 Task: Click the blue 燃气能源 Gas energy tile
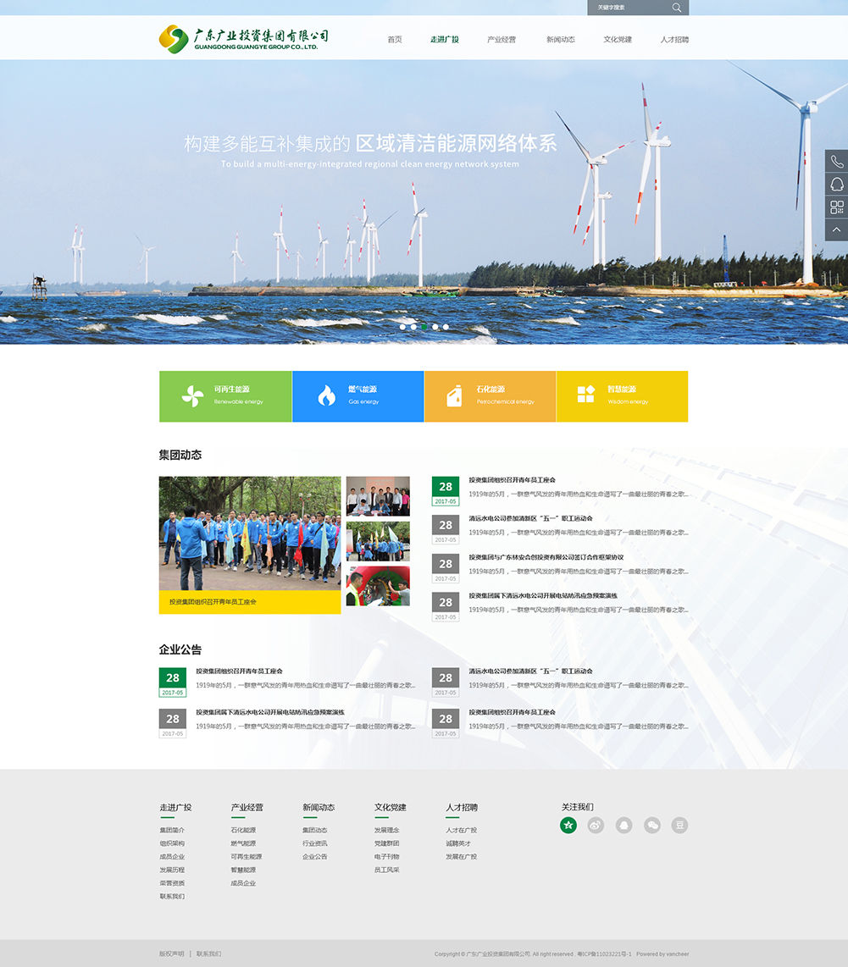pyautogui.click(x=357, y=396)
